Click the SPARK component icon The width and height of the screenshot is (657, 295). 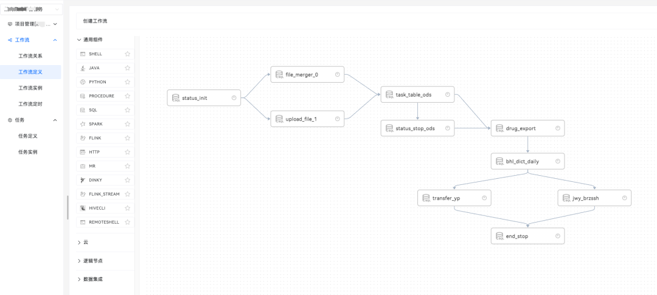pyautogui.click(x=83, y=124)
